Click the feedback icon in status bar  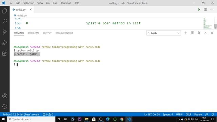[x=206, y=115]
